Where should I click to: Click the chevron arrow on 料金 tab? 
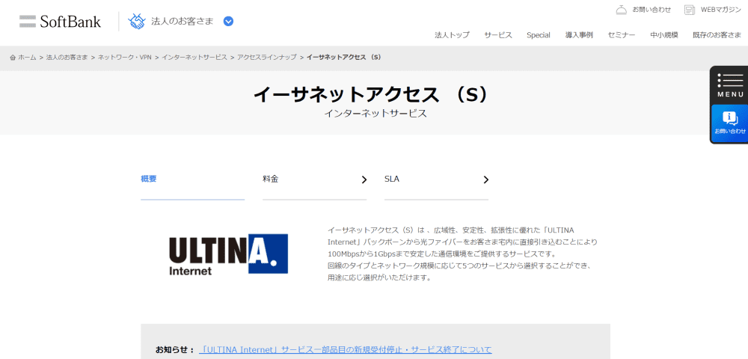364,179
